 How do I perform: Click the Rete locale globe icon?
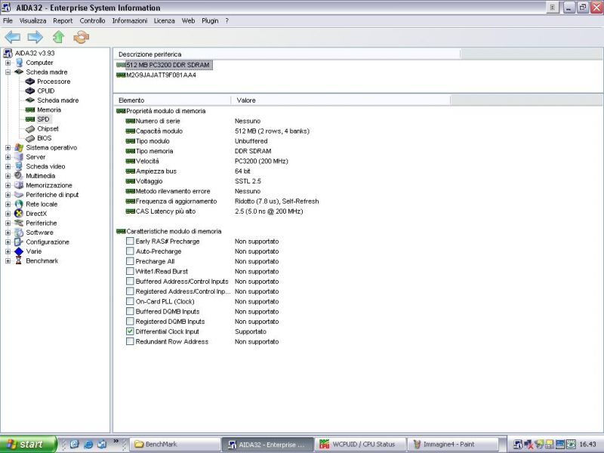(19, 204)
